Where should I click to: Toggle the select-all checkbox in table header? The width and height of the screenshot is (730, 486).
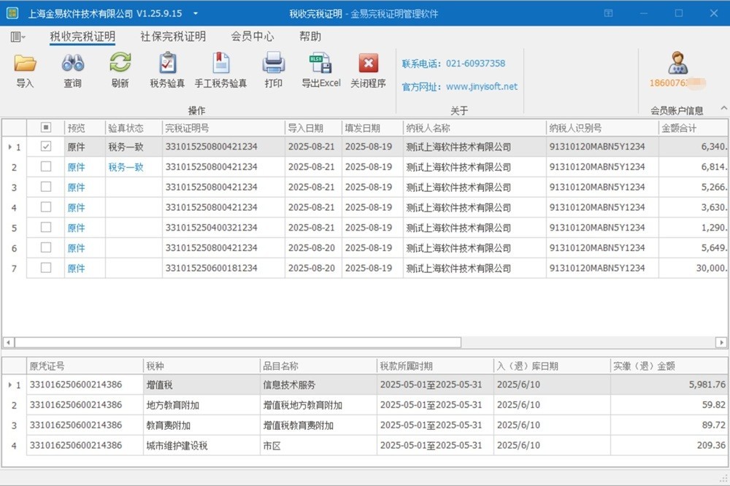pos(46,128)
